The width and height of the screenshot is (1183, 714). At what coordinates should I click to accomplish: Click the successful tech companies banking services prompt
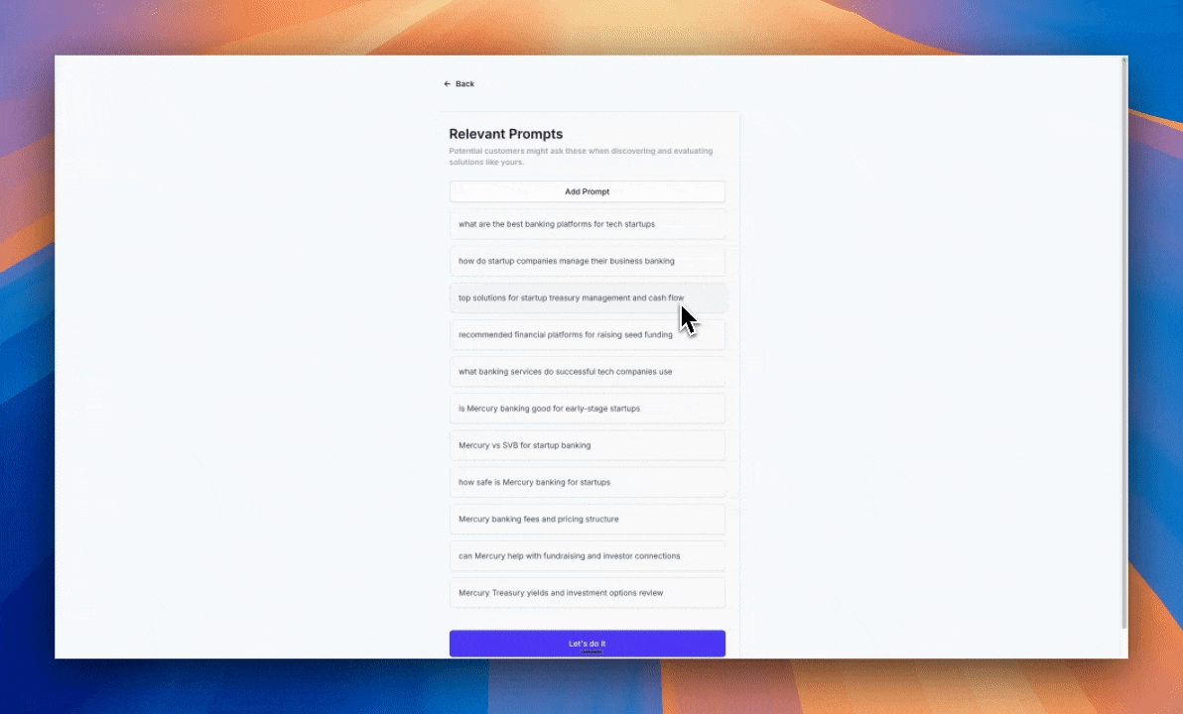(587, 372)
